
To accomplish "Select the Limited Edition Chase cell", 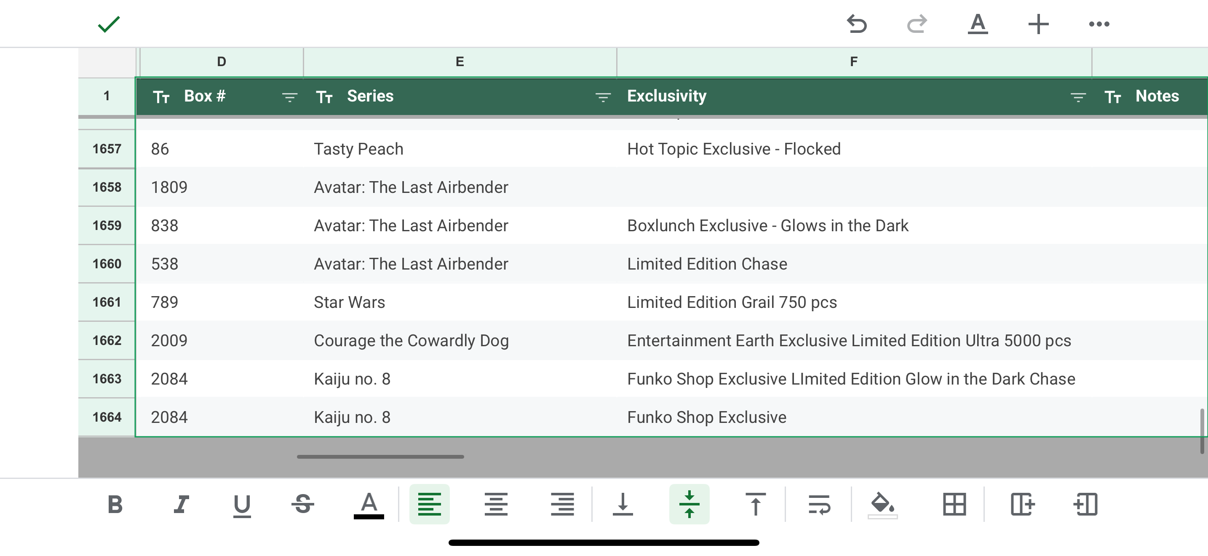I will [854, 263].
